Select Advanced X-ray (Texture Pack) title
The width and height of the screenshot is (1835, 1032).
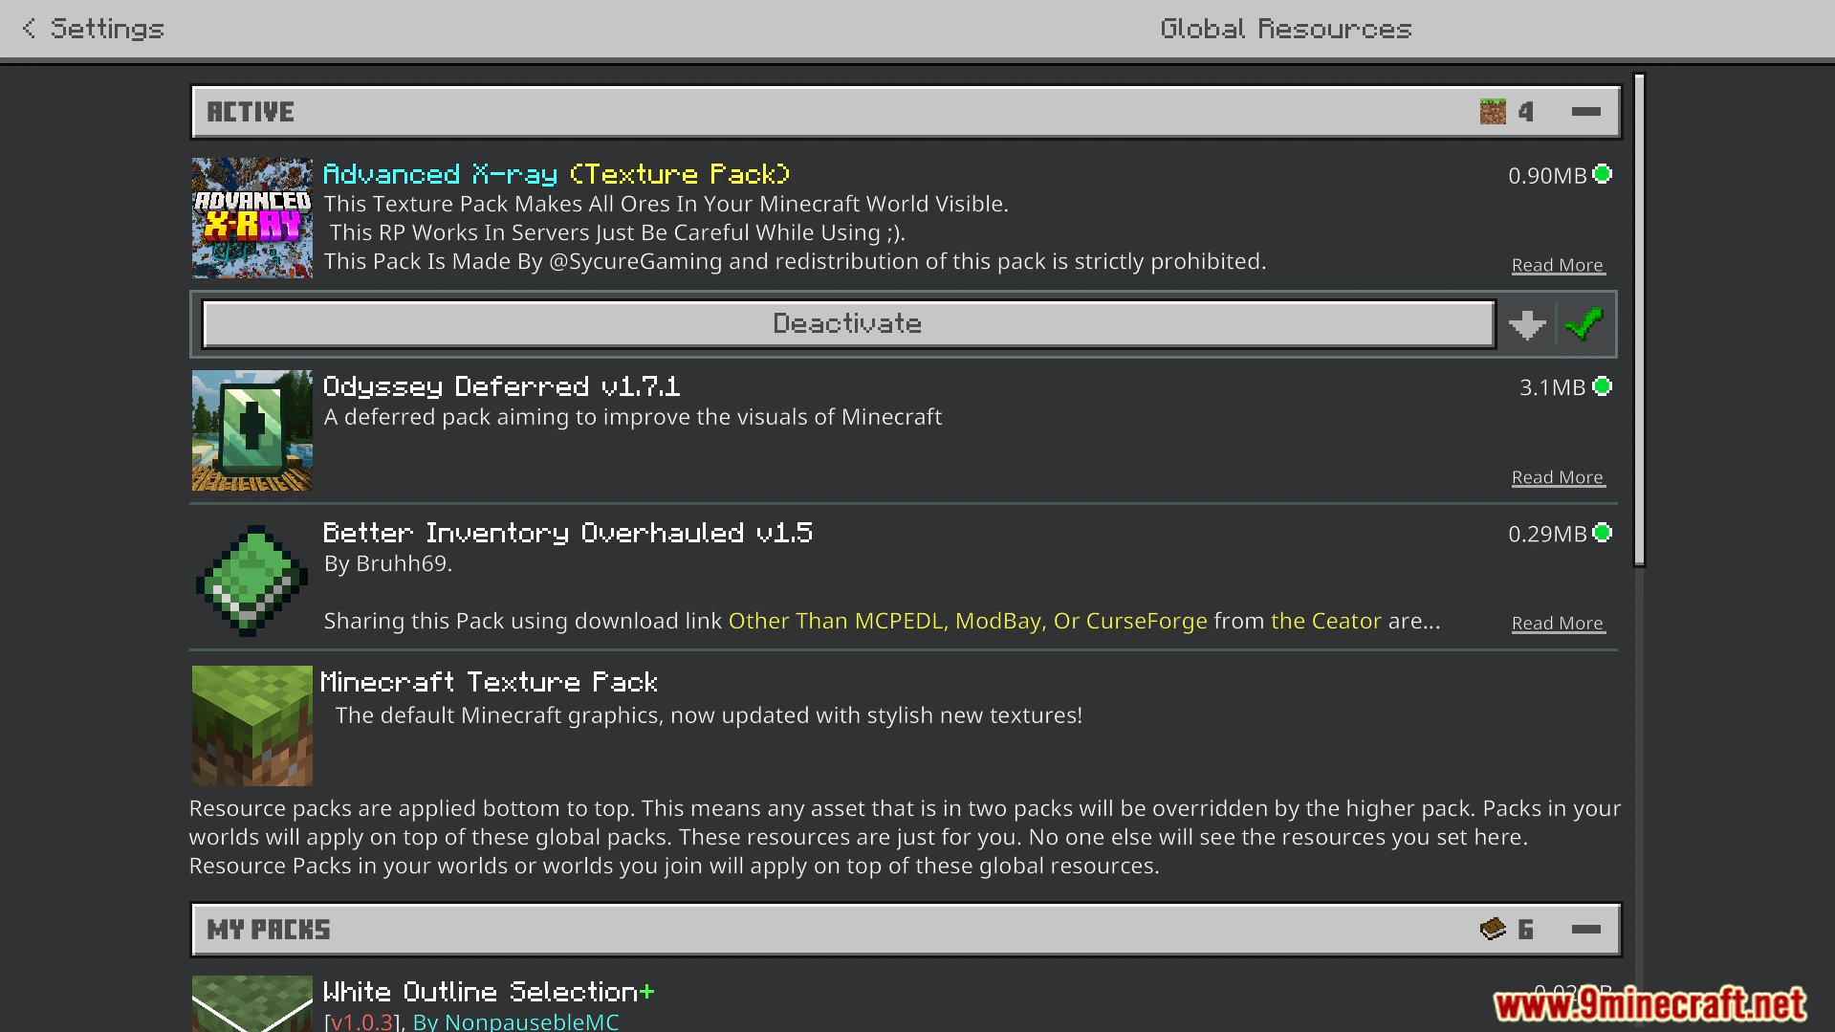557,174
